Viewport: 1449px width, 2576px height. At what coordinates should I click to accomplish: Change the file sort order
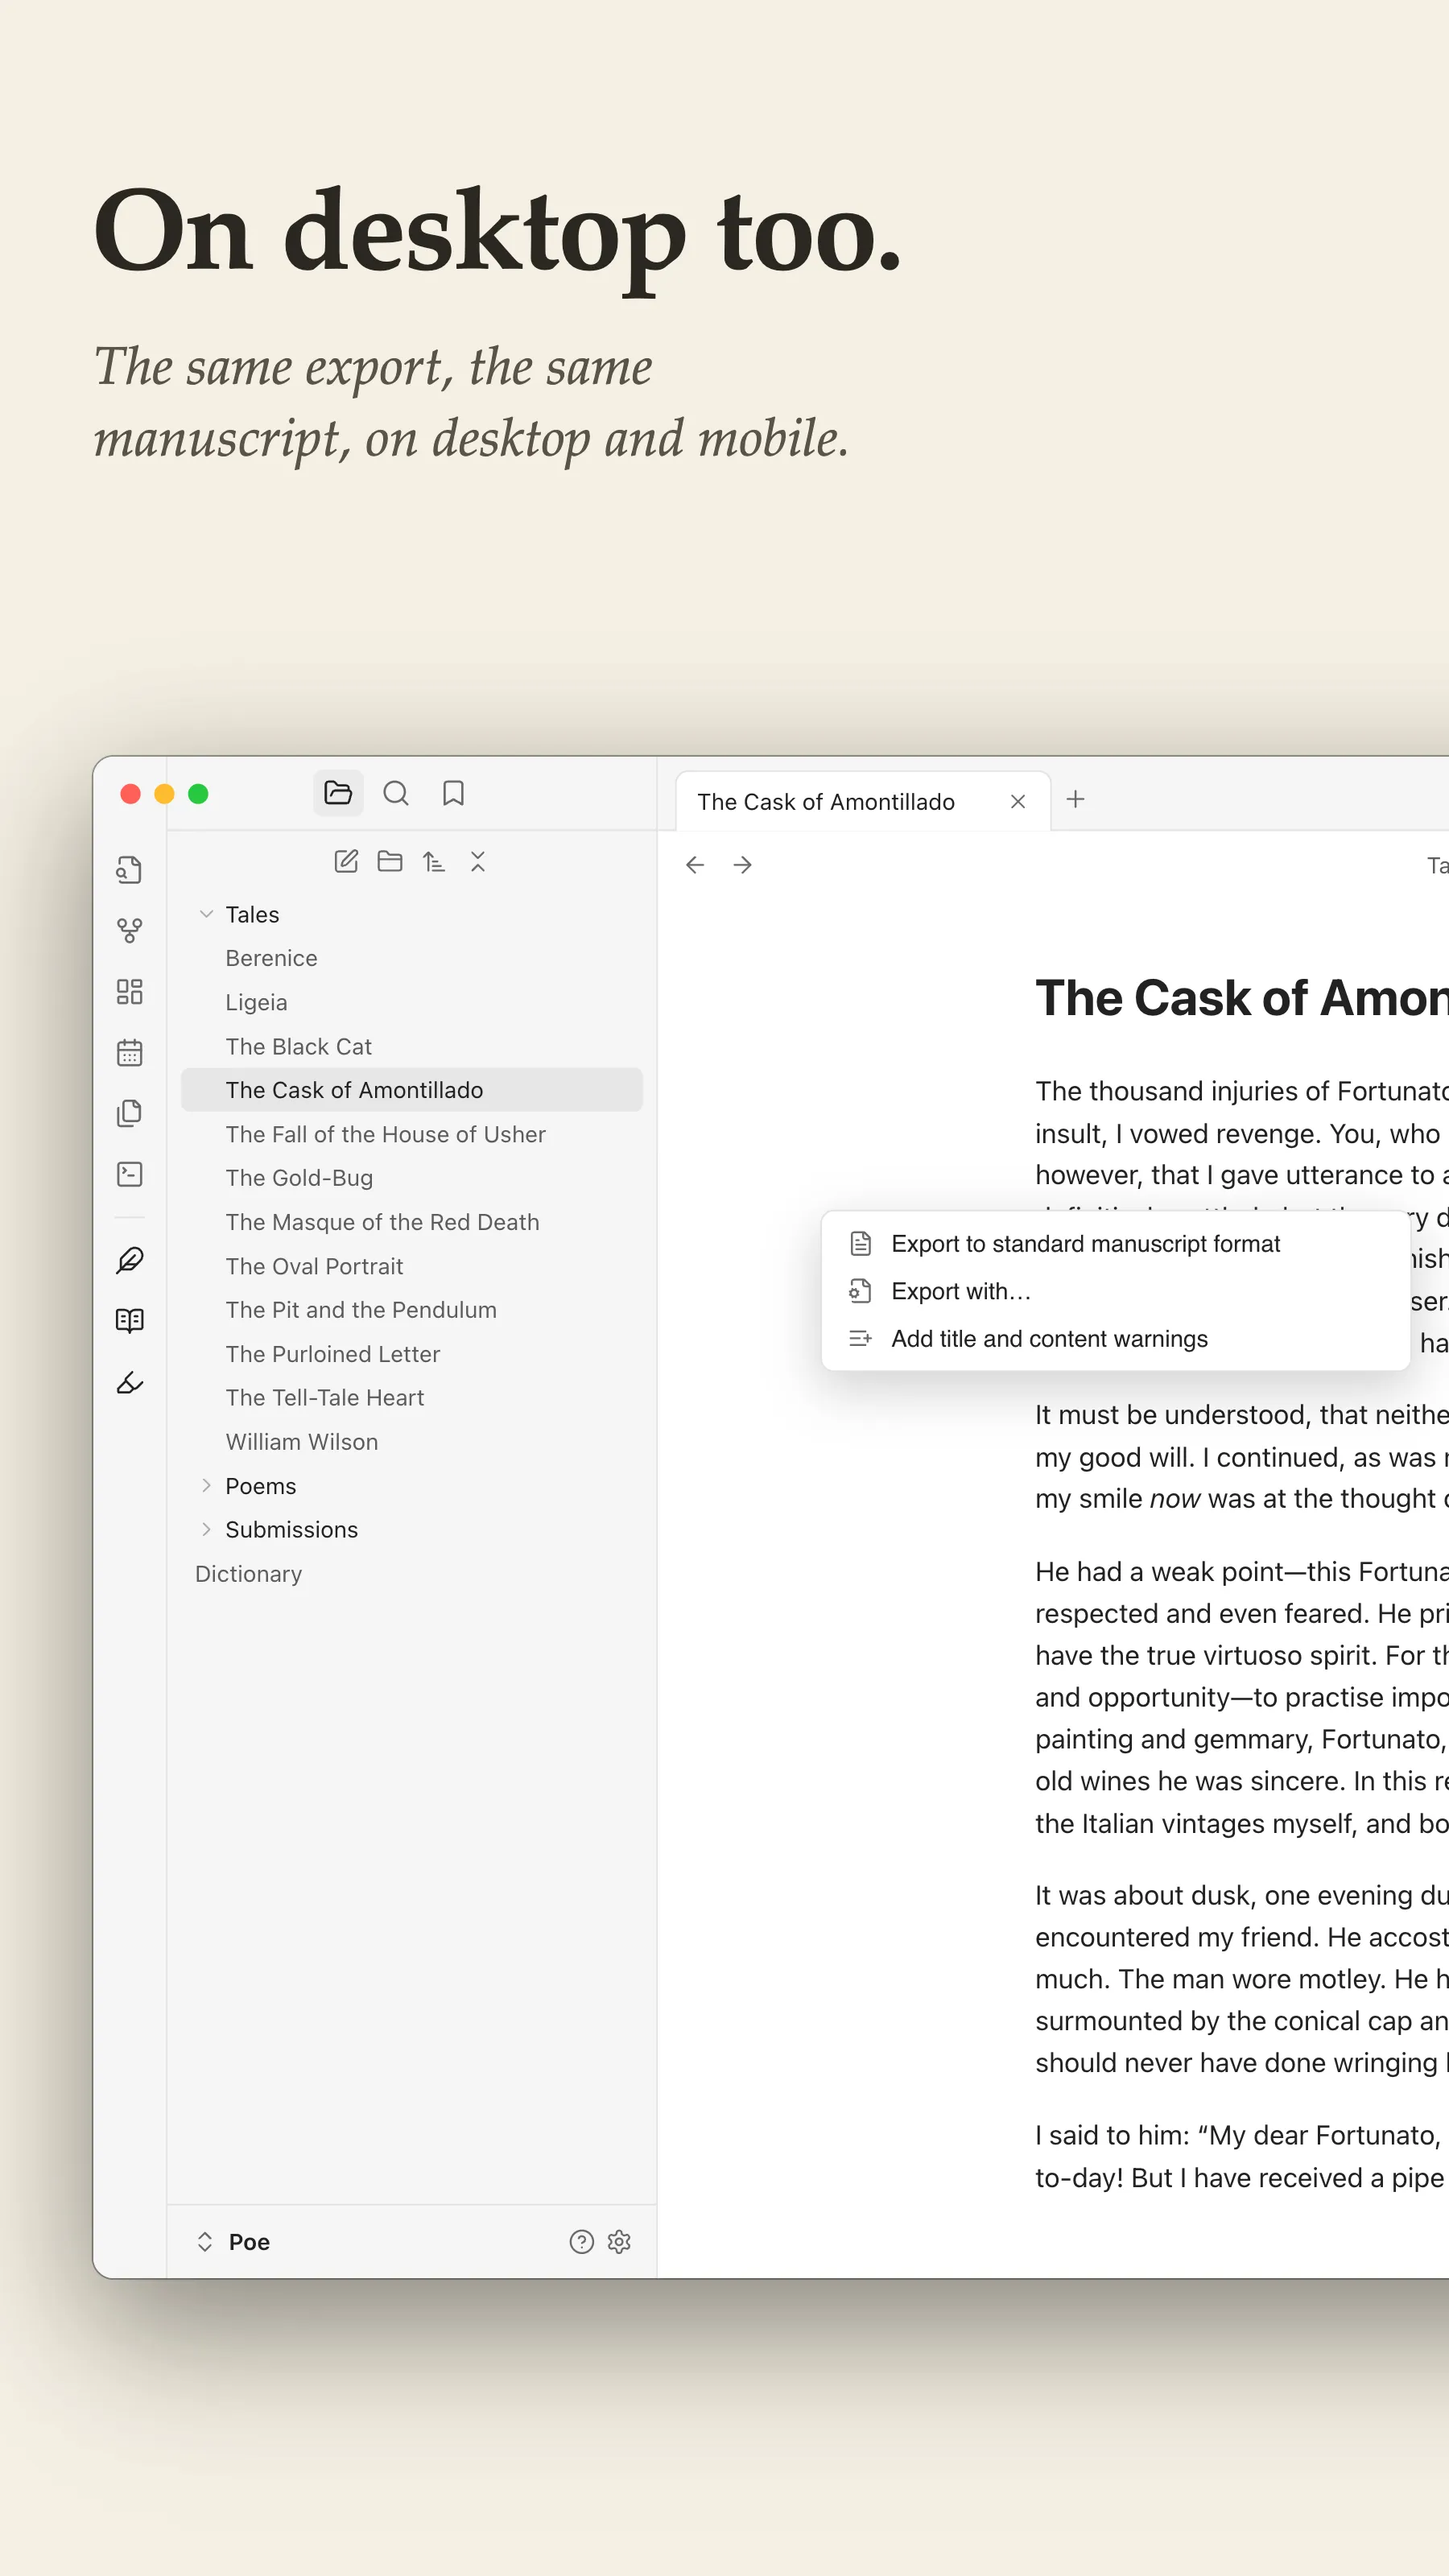[x=434, y=861]
